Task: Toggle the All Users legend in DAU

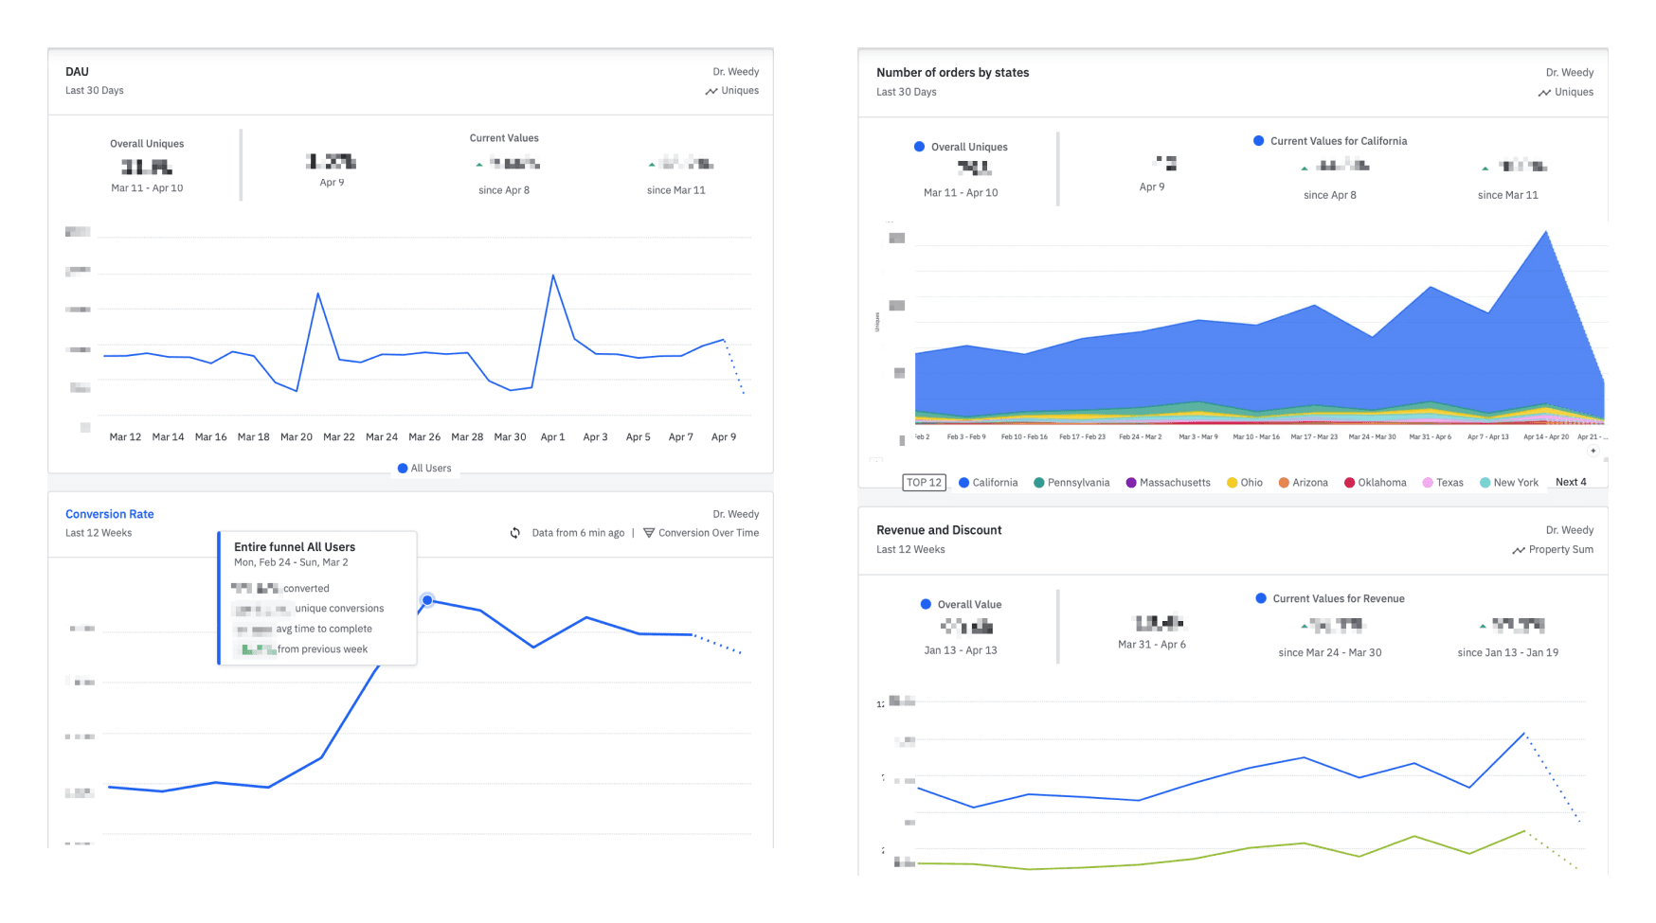Action: (424, 469)
